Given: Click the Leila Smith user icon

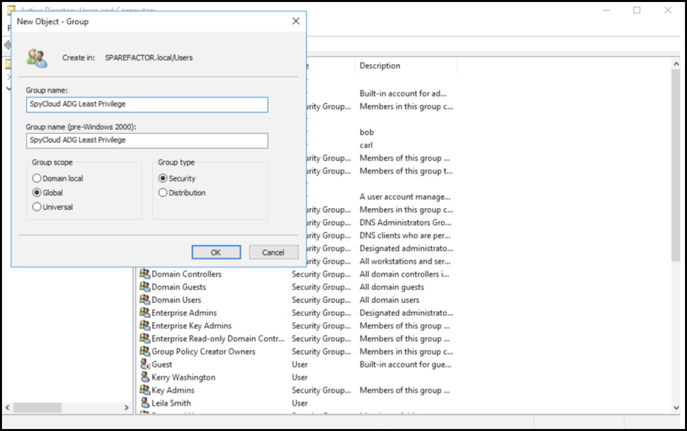Looking at the screenshot, I should (x=144, y=403).
